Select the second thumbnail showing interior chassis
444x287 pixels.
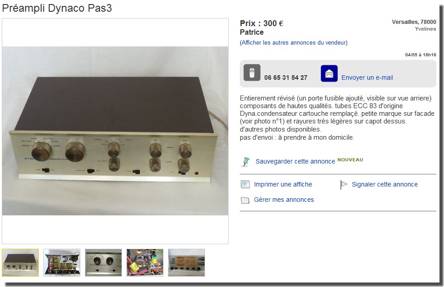pyautogui.click(x=62, y=262)
